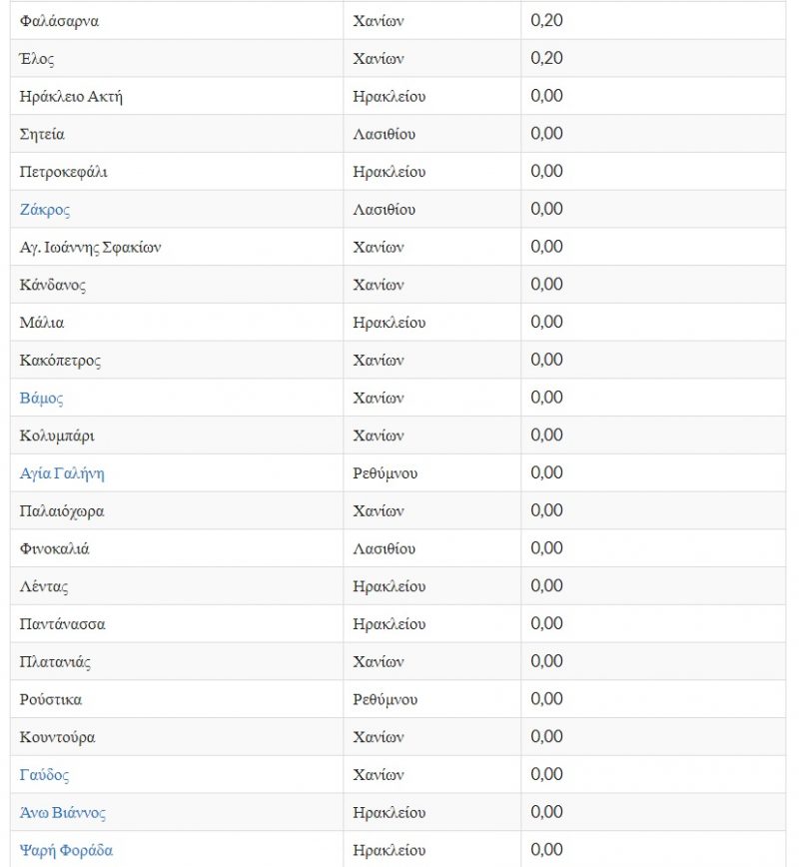Image resolution: width=799 pixels, height=867 pixels.
Task: Click the Αγ. Ιωάννης Σφακίων cell
Action: pyautogui.click(x=90, y=248)
